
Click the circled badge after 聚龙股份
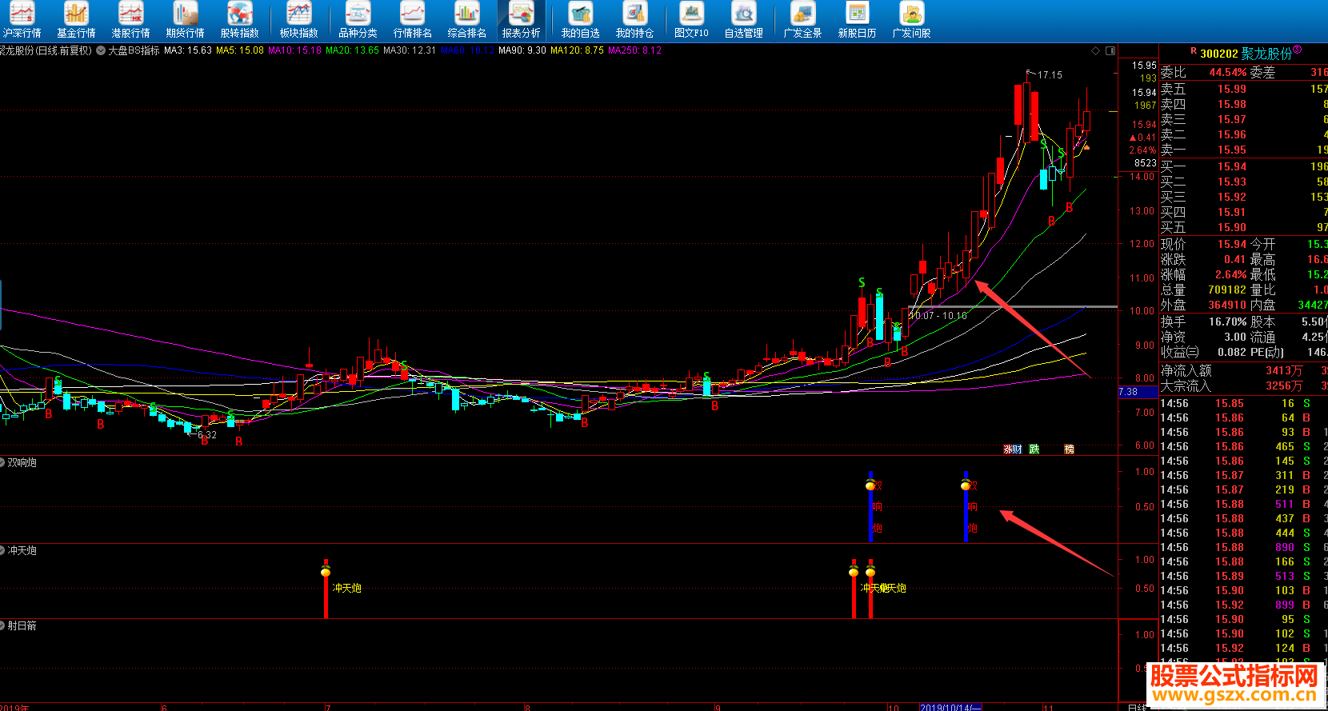pyautogui.click(x=1298, y=50)
